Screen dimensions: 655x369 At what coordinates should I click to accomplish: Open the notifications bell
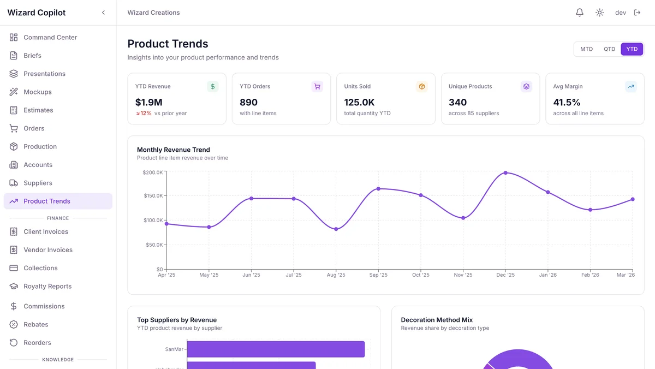coord(580,13)
